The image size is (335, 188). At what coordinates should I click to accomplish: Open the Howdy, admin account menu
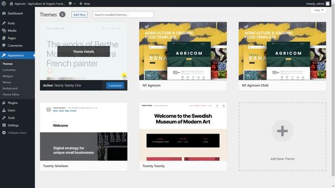click(x=318, y=4)
